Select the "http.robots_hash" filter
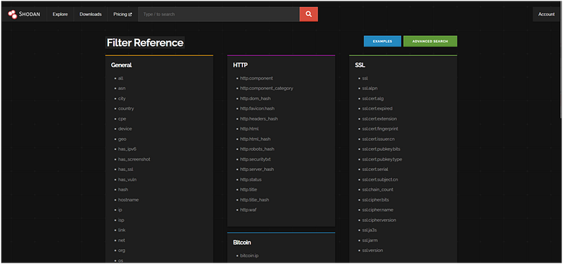 (x=257, y=149)
